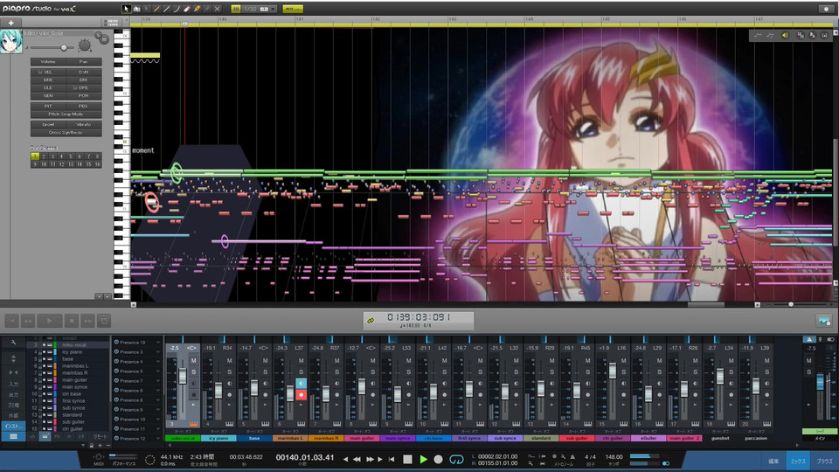The width and height of the screenshot is (839, 472).
Task: Click the Vibrato parameter button
Action: pos(84,124)
